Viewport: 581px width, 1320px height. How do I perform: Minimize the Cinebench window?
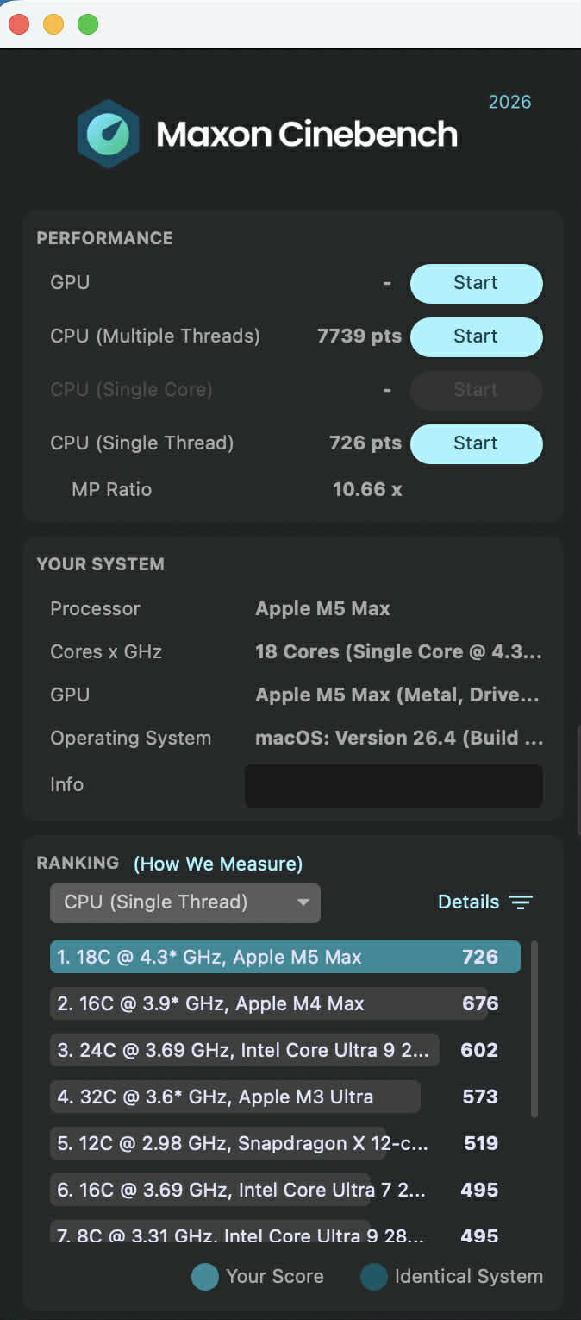coord(53,24)
